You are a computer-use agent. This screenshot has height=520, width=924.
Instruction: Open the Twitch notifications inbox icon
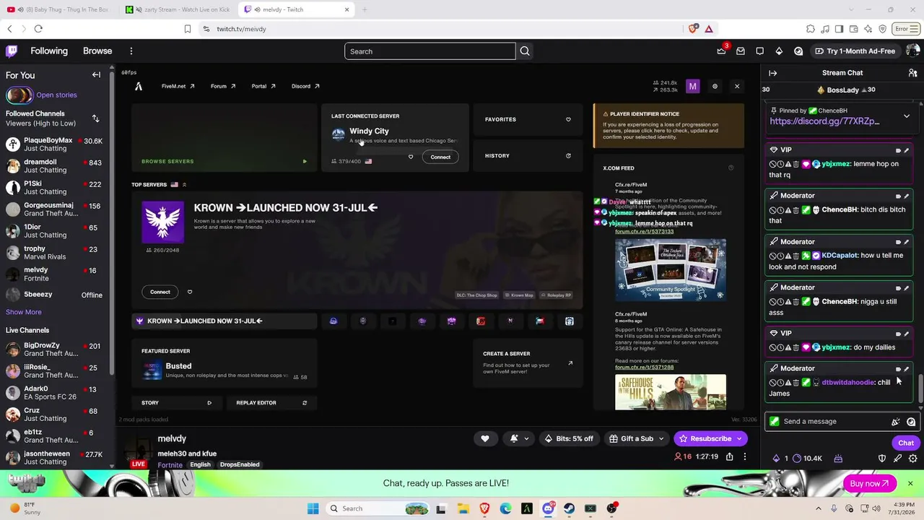pyautogui.click(x=741, y=51)
